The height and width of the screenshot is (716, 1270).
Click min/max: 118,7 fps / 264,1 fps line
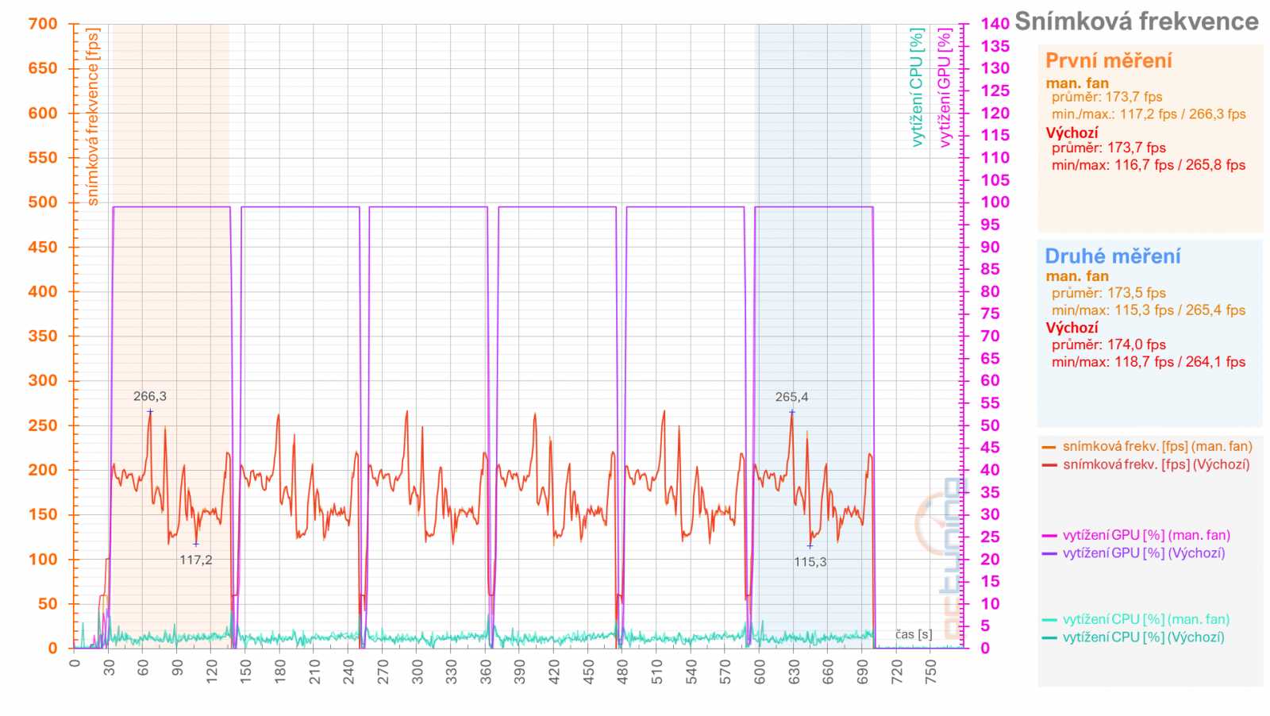point(1149,362)
